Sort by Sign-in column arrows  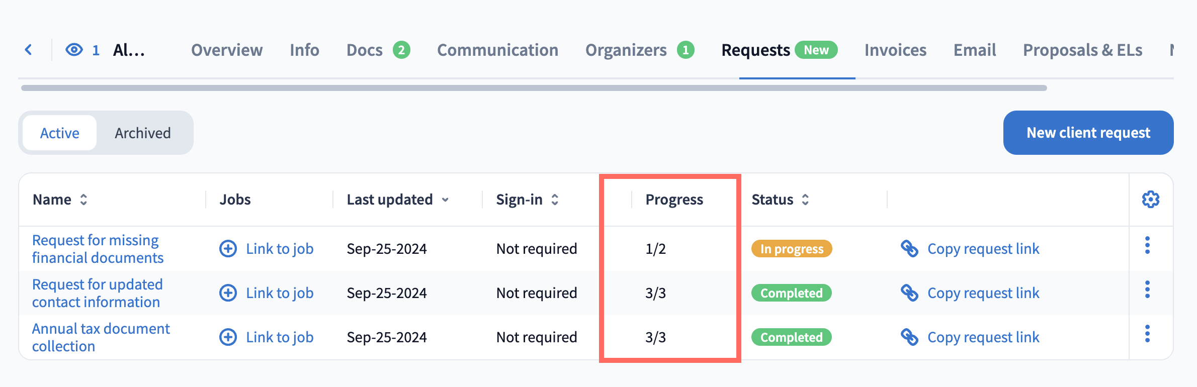tap(555, 200)
